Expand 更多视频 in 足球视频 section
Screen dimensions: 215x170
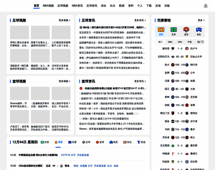(64, 20)
